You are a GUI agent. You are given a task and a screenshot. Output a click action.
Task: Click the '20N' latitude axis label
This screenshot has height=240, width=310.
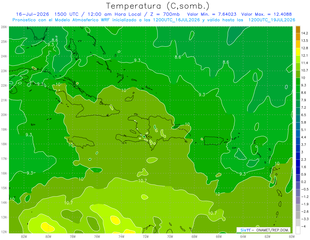pos(4,115)
